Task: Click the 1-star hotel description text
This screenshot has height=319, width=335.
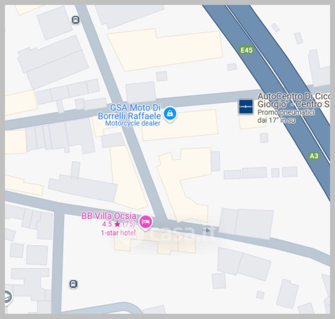Action: click(118, 232)
